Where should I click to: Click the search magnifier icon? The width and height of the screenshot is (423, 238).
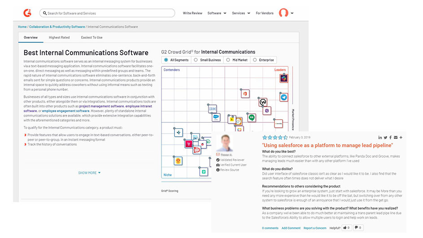[45, 13]
